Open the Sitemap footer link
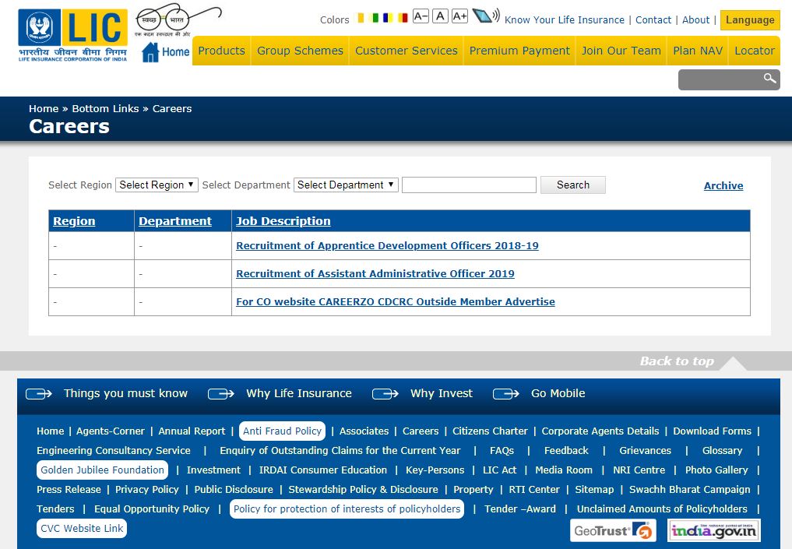This screenshot has height=549, width=792. pos(594,489)
